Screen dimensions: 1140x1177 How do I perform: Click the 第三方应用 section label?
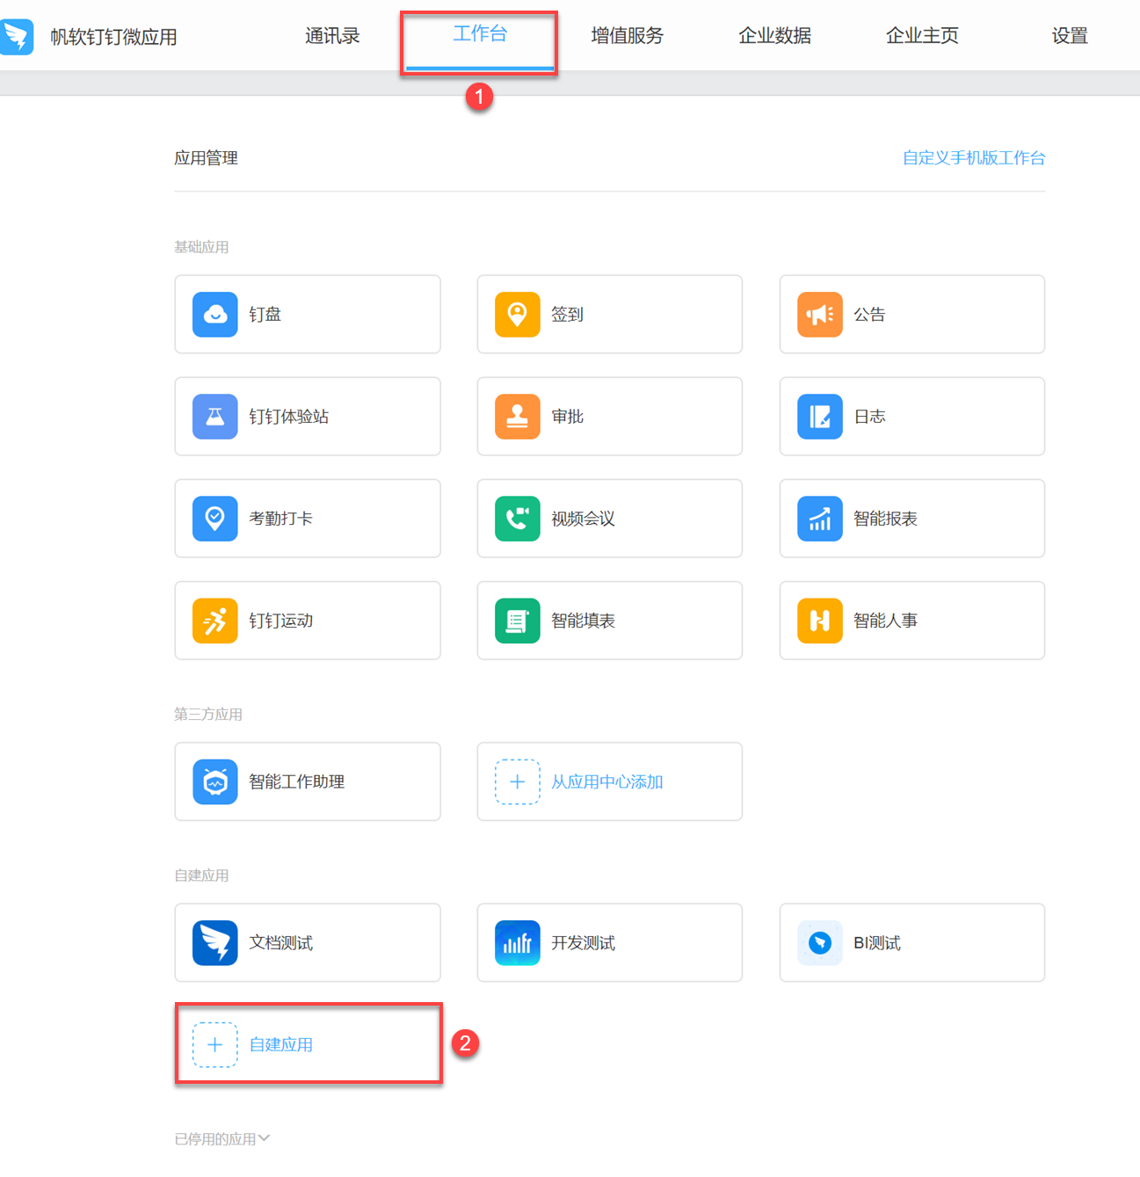click(x=208, y=715)
